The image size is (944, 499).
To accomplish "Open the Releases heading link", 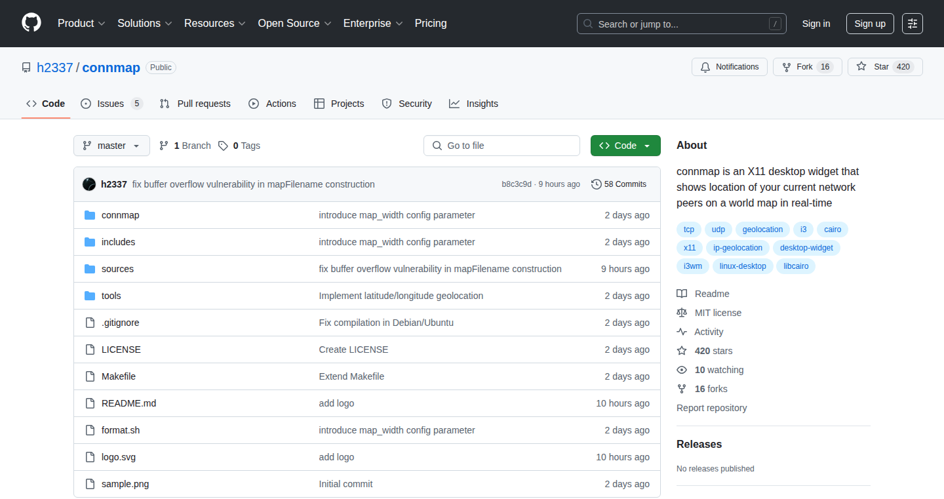I will click(699, 444).
